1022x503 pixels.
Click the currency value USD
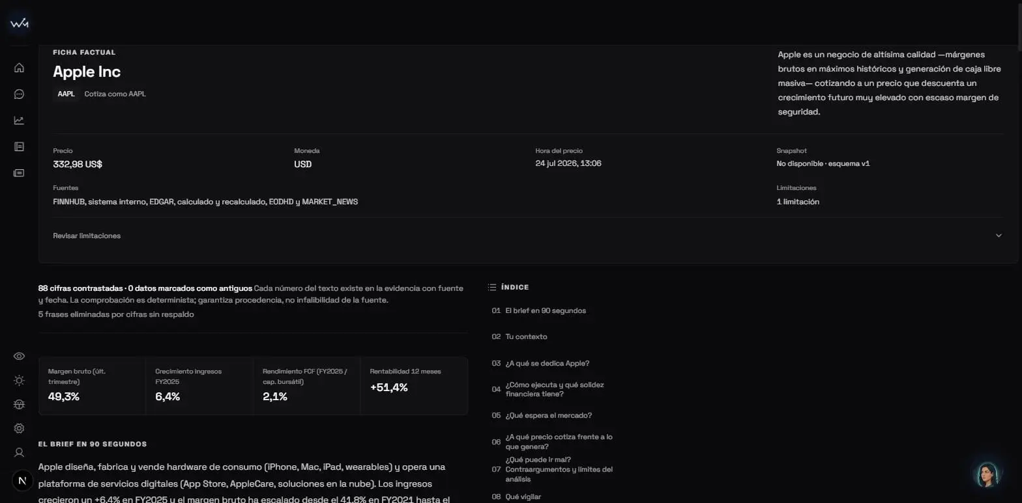pyautogui.click(x=303, y=164)
